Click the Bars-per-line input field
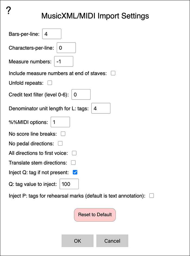Screen dimensions: 190x256 52,34
